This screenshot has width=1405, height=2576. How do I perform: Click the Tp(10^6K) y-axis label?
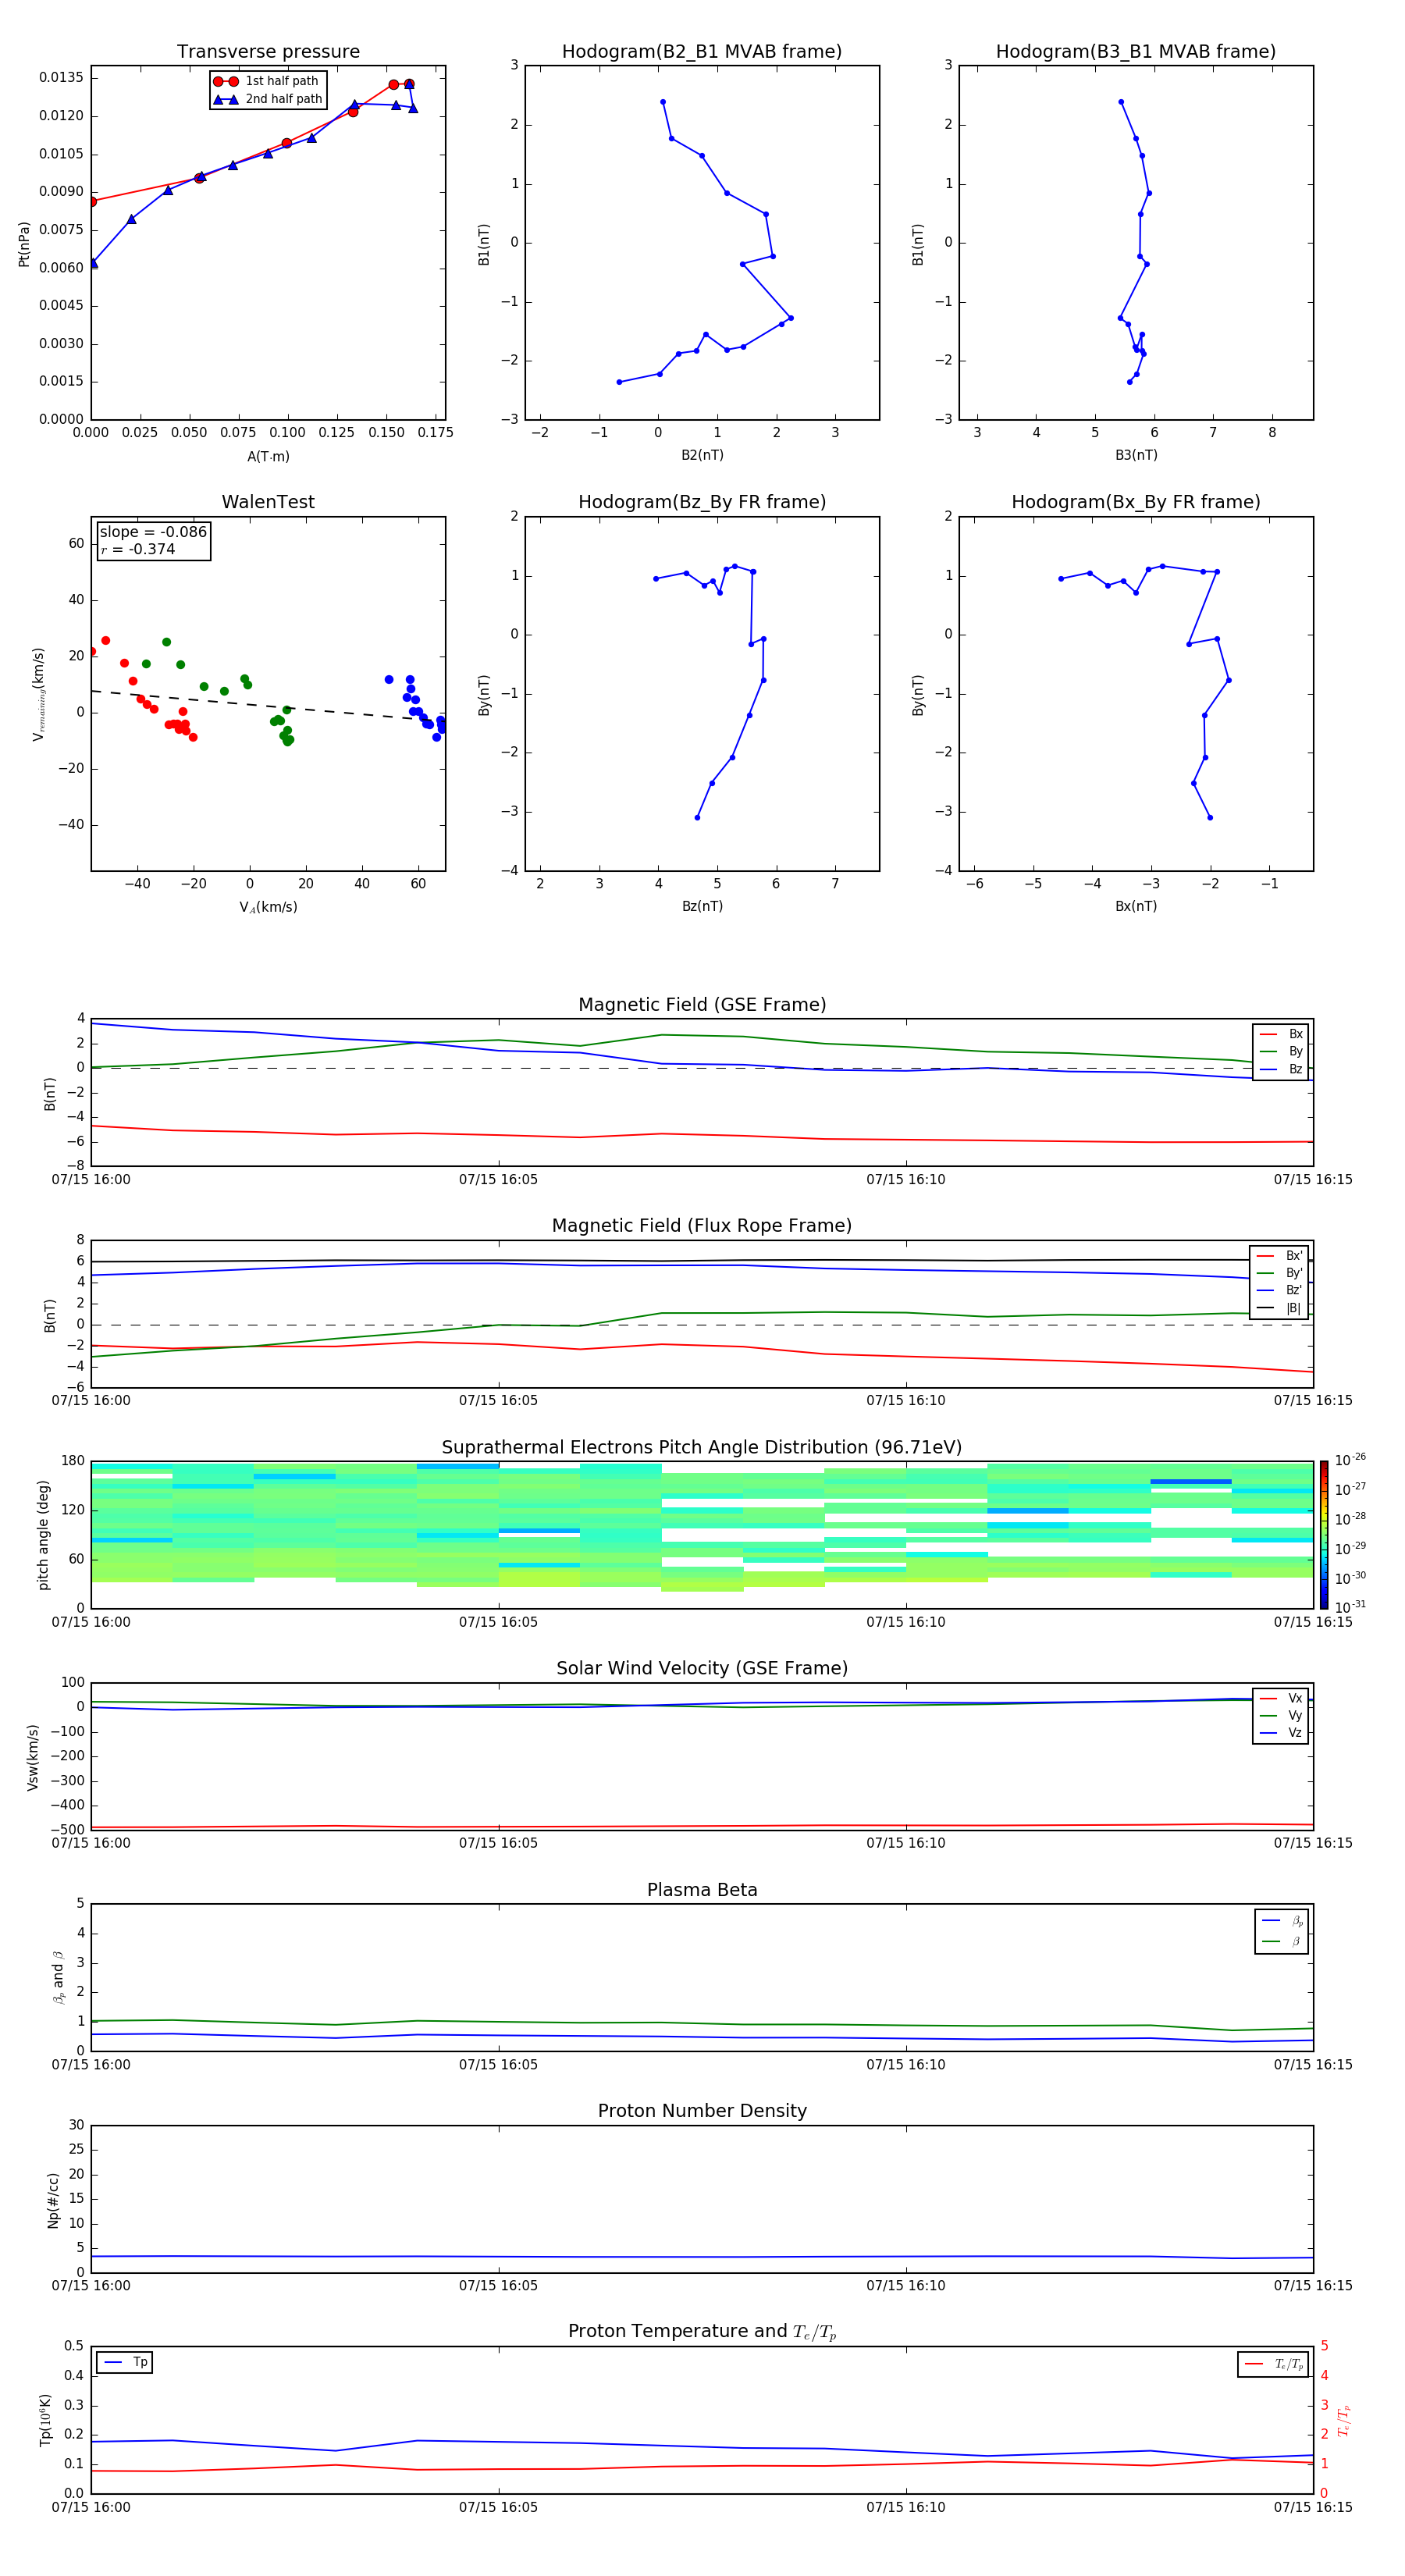[45, 2420]
